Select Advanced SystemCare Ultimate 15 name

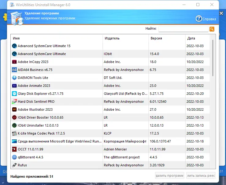pos(44,46)
